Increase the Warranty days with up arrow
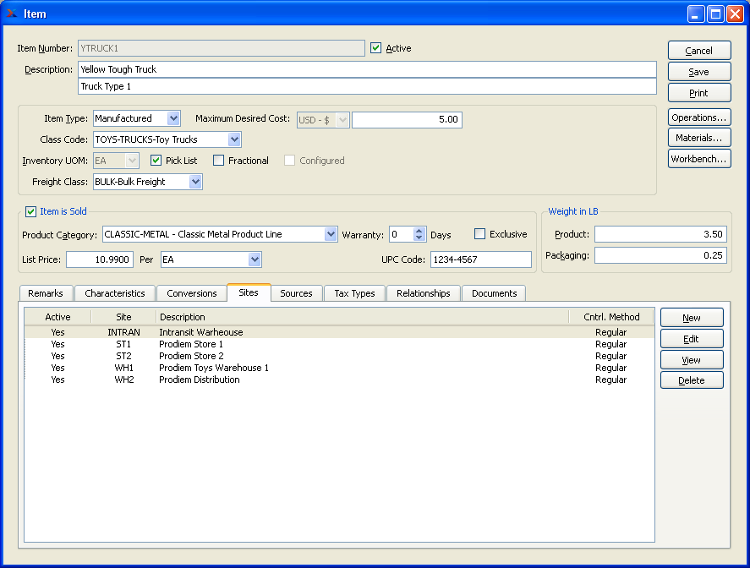750x568 pixels. (x=419, y=231)
